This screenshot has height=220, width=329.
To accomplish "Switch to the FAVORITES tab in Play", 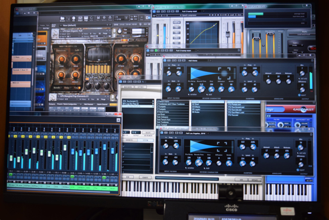I will [x=129, y=140].
